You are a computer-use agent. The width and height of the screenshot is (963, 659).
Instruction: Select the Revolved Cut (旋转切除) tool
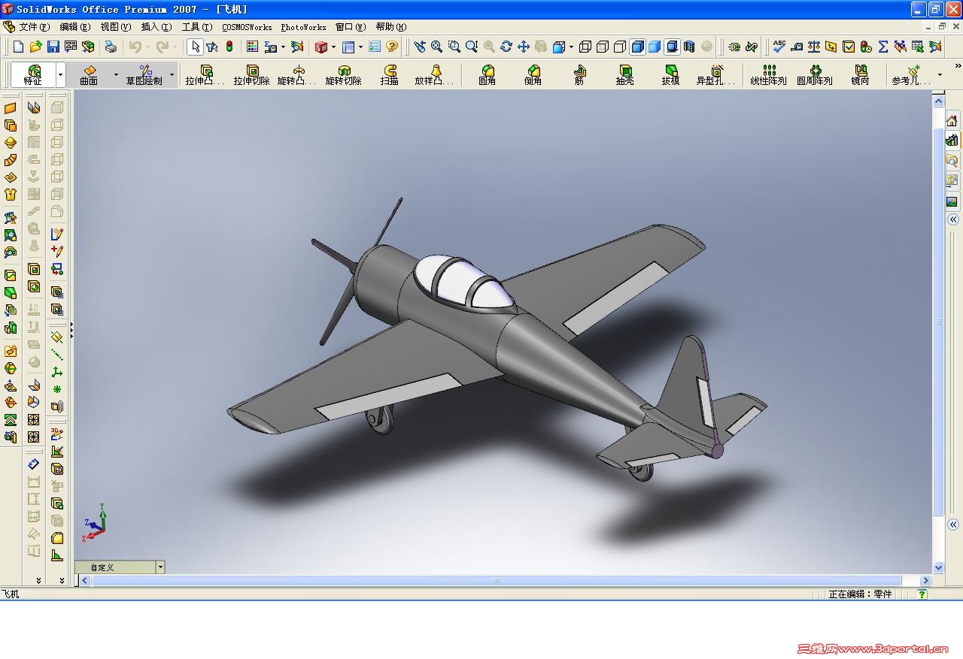(344, 74)
